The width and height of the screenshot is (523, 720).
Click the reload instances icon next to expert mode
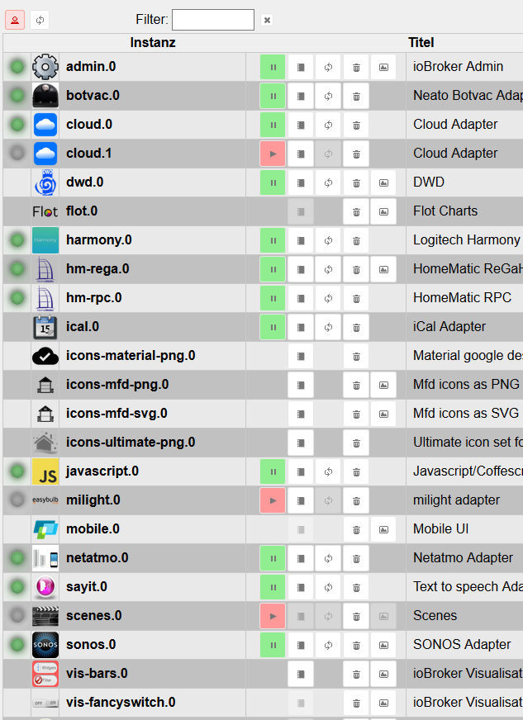click(40, 20)
